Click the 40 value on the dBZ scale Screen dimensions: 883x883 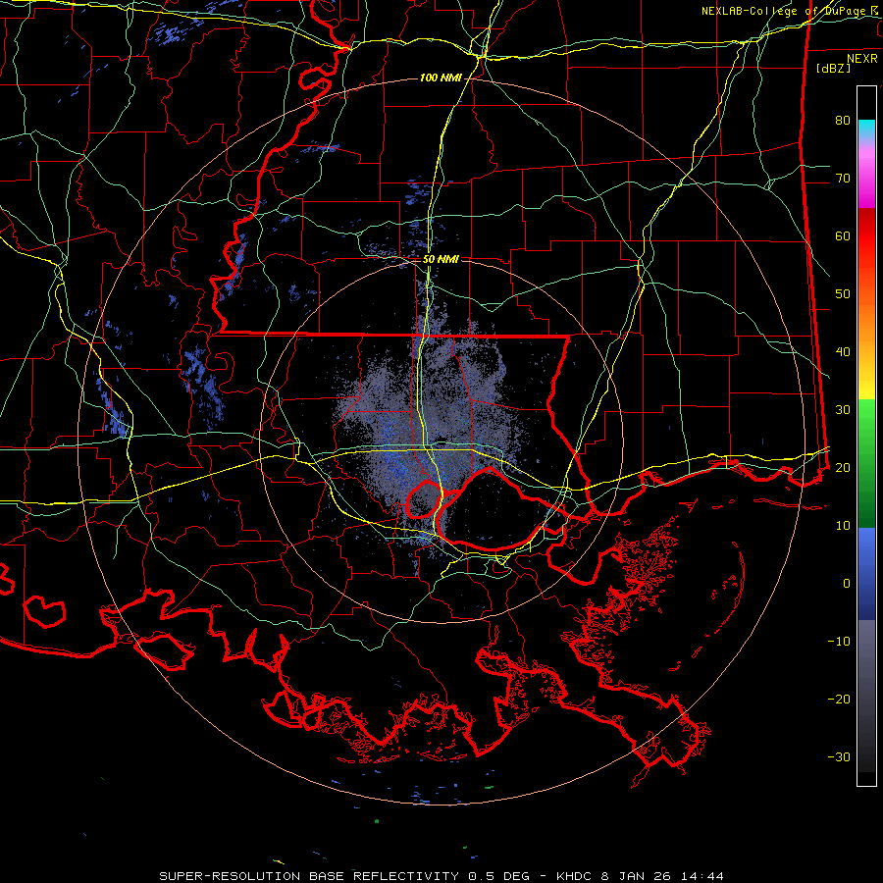(x=843, y=352)
